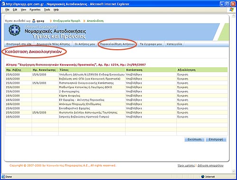Click the Greek Republic emblem logo
Viewport: 237px width, 180px height.
point(15,30)
